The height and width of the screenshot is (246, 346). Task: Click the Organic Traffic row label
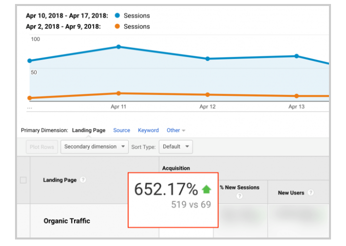click(67, 221)
